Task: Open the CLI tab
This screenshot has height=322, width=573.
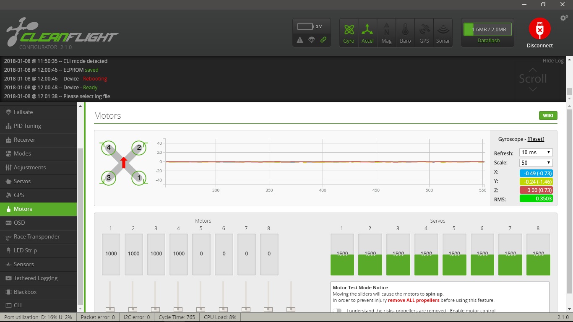Action: (39, 305)
